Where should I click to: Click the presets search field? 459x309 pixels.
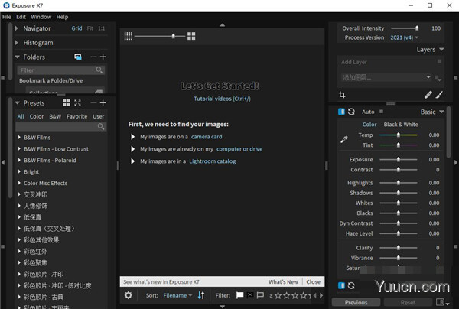click(x=61, y=126)
